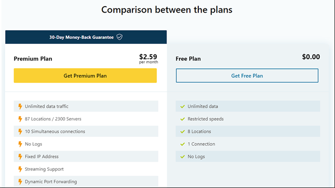Click lightning icon next to Streaming Support
The image size is (335, 188).
pyautogui.click(x=20, y=169)
